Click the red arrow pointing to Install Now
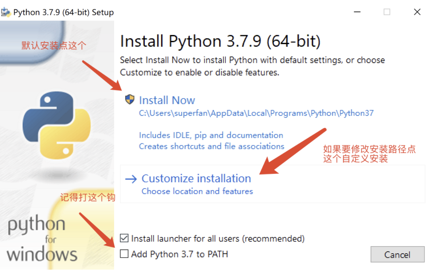Image resolution: width=433 pixels, height=270 pixels. (102, 75)
